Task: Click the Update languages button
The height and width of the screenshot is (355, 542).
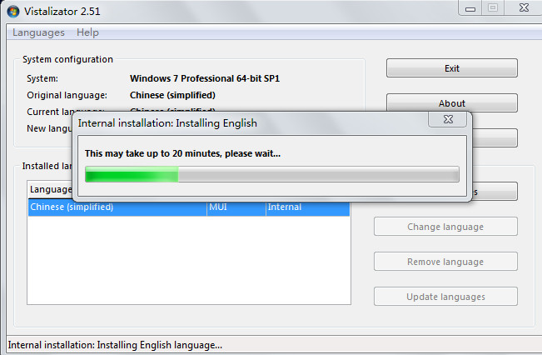Action: pos(445,297)
